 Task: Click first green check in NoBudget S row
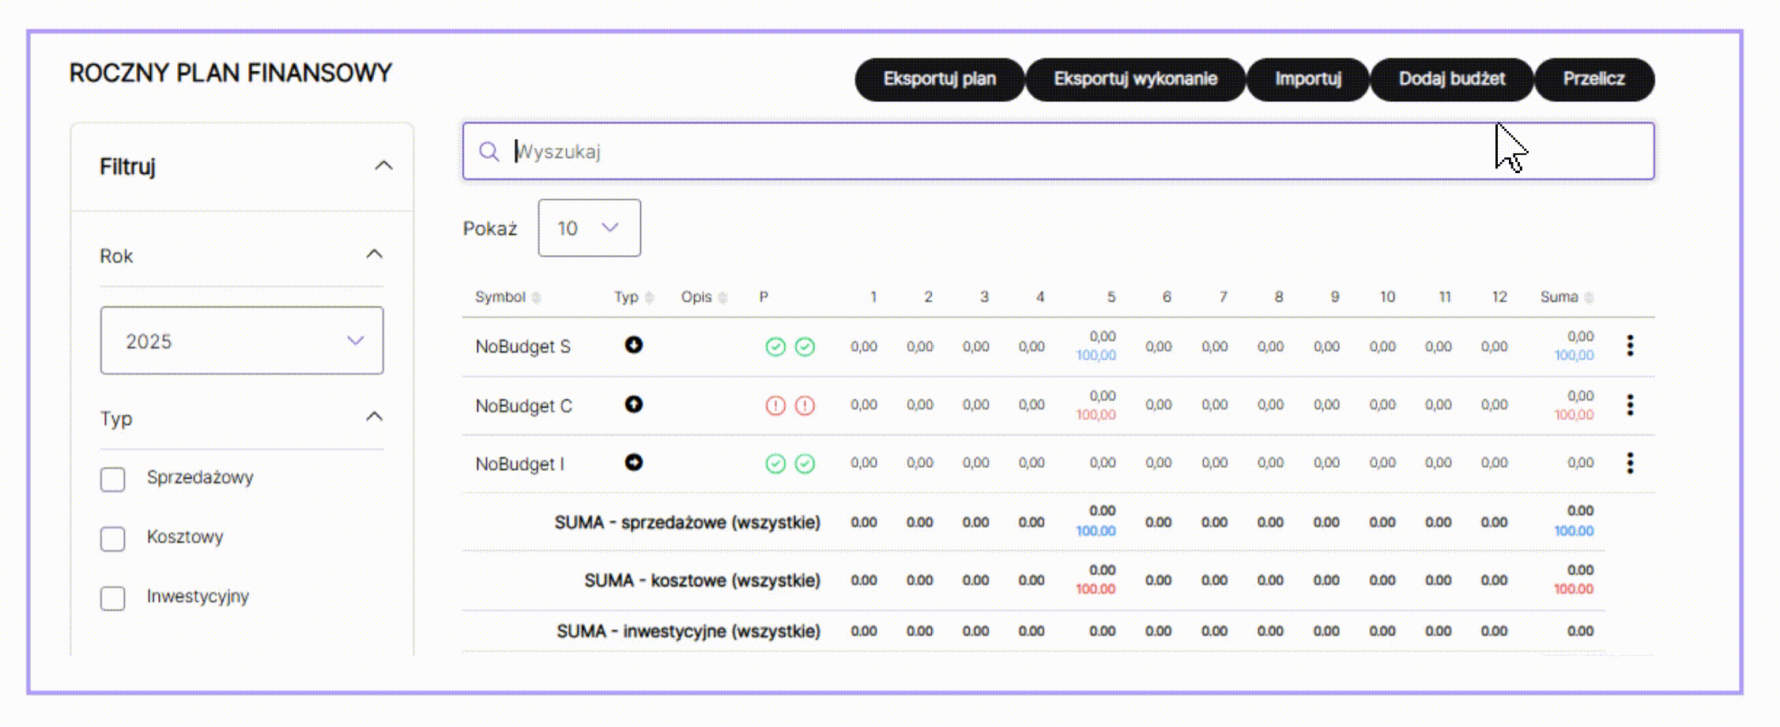click(x=775, y=347)
